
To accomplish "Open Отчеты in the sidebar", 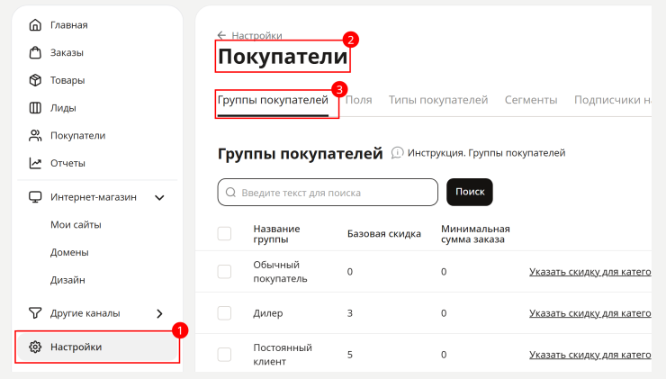I will click(67, 163).
